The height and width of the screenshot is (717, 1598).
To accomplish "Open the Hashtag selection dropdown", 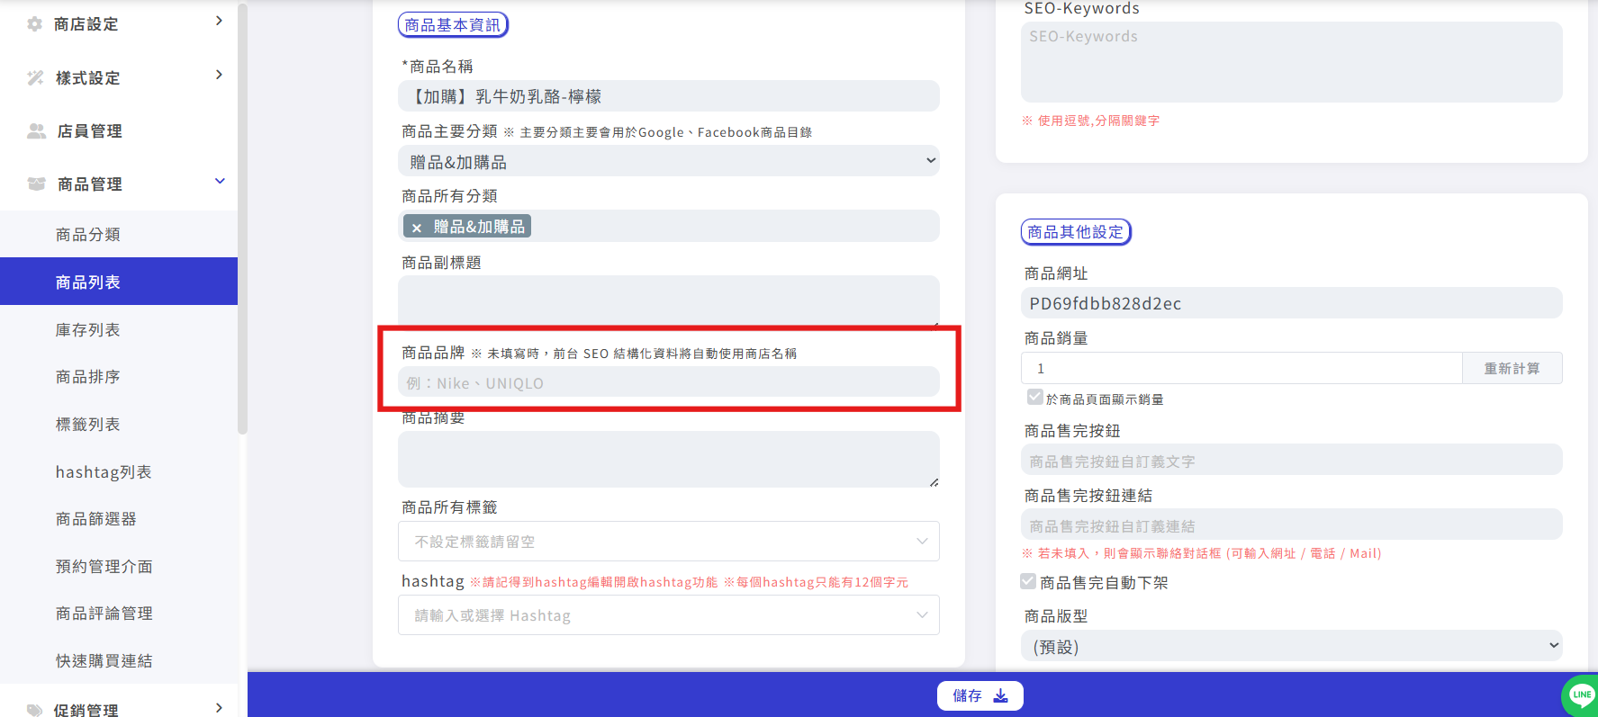I will (669, 615).
